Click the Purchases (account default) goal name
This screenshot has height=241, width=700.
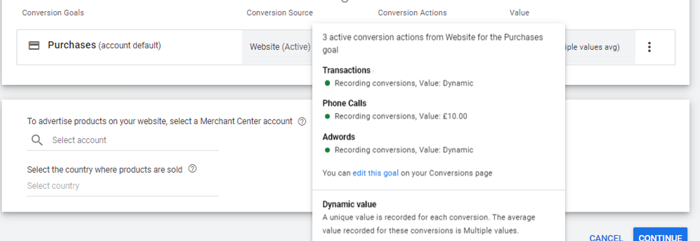[105, 45]
